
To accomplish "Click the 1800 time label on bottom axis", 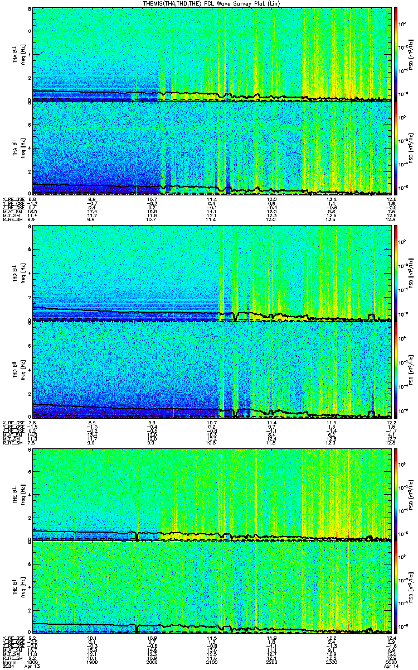I will pyautogui.click(x=33, y=661).
